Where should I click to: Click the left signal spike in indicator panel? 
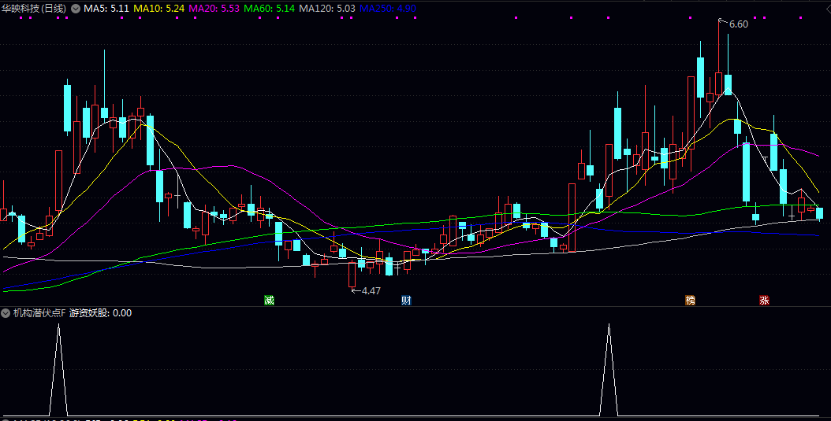[x=58, y=370]
